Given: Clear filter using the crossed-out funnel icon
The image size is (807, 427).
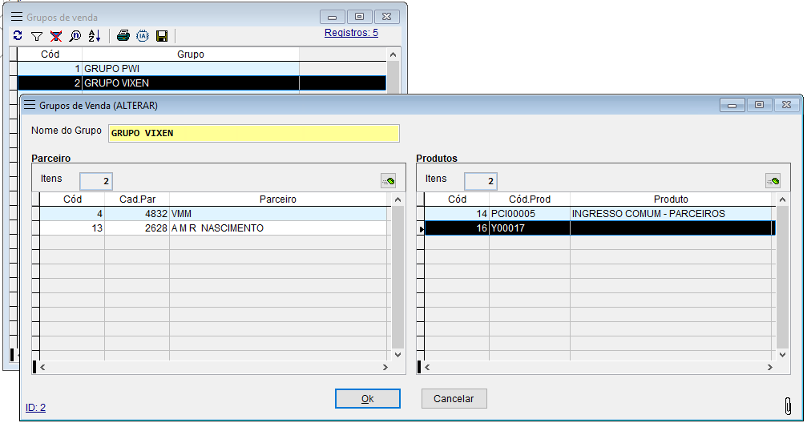Looking at the screenshot, I should [x=56, y=36].
